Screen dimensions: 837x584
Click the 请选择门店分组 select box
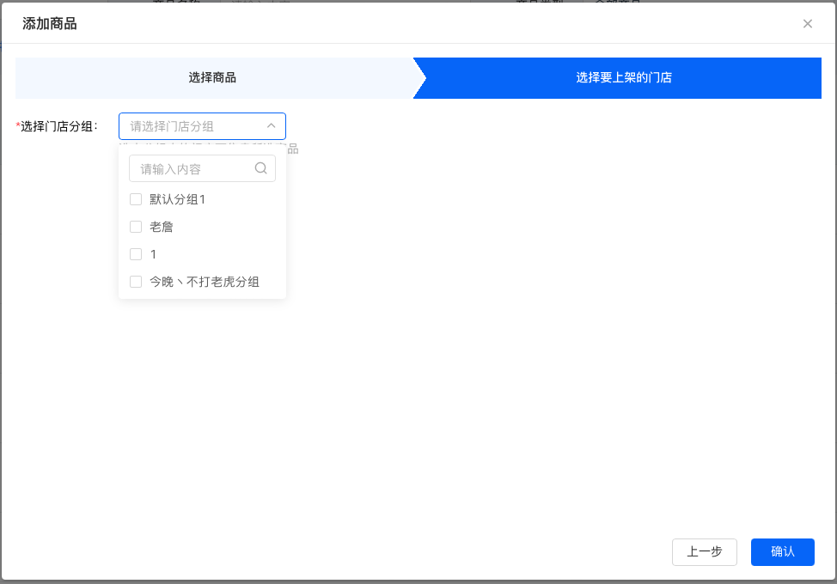(x=202, y=126)
